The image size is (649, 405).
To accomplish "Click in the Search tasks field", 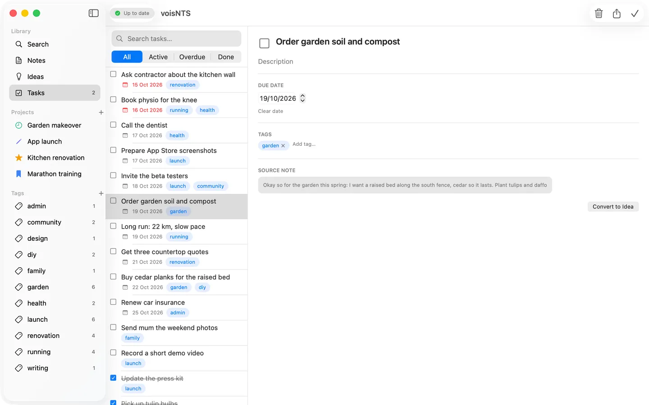I will [176, 39].
